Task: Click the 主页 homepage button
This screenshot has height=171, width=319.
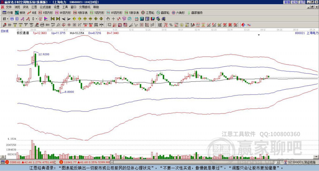Action: [x=302, y=2]
